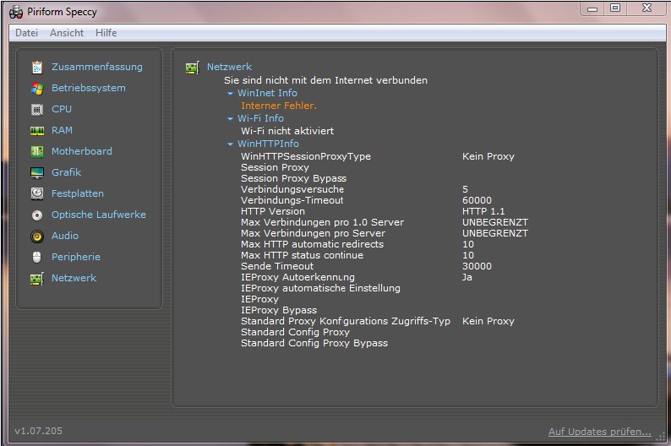Click the Netzwerk icon in the content header
Screen dimensions: 671x446
[193, 68]
